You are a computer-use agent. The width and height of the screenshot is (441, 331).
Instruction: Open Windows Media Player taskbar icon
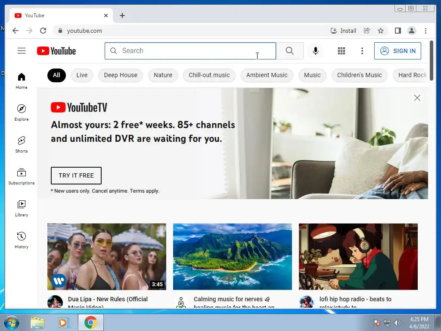[64, 322]
